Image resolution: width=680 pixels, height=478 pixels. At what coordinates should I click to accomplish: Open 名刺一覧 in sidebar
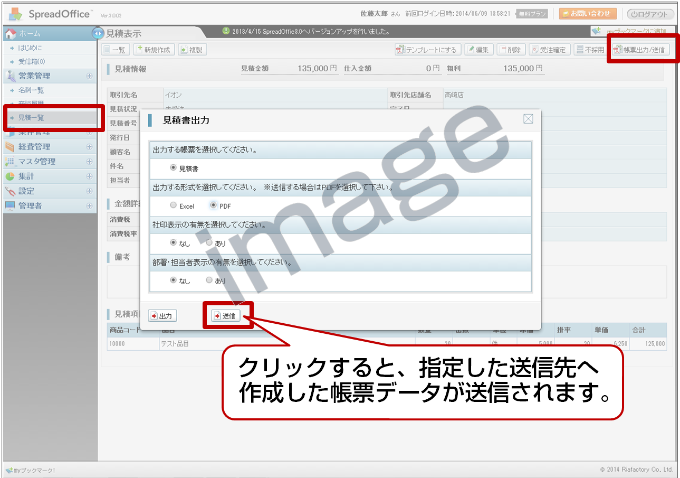(x=31, y=90)
